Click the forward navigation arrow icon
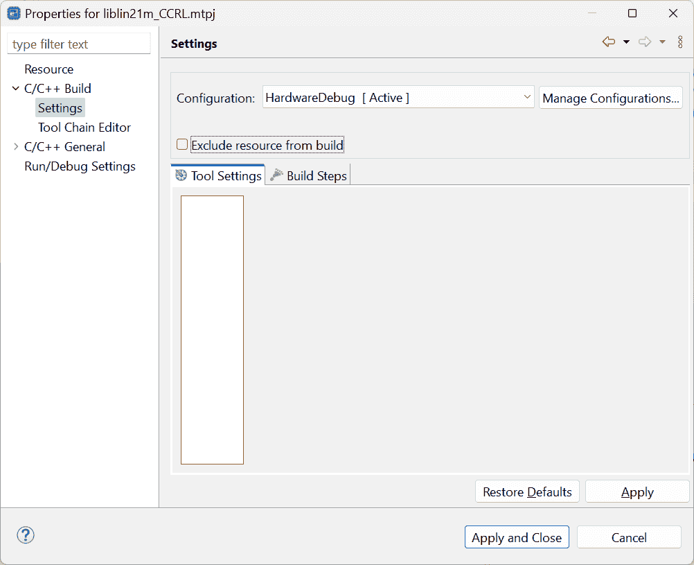 [645, 42]
